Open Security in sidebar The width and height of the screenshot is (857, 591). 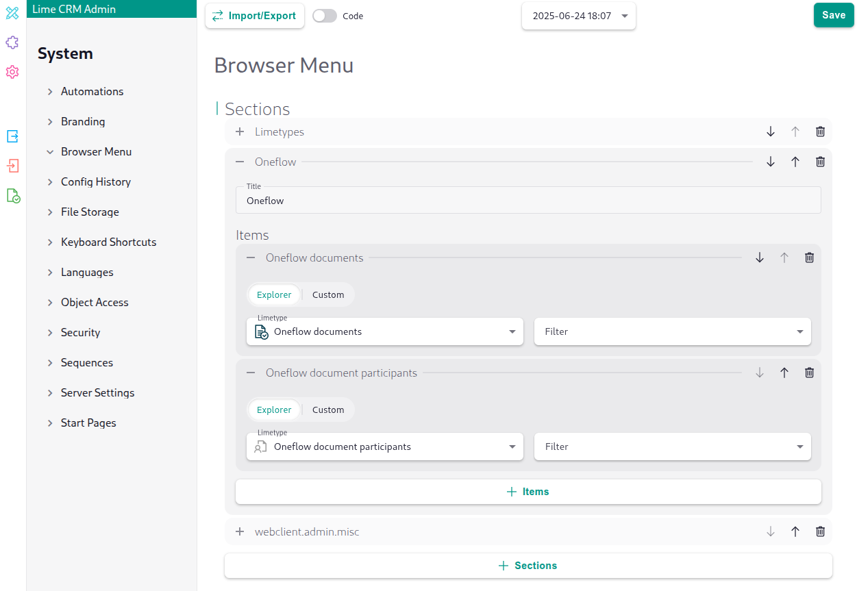80,332
